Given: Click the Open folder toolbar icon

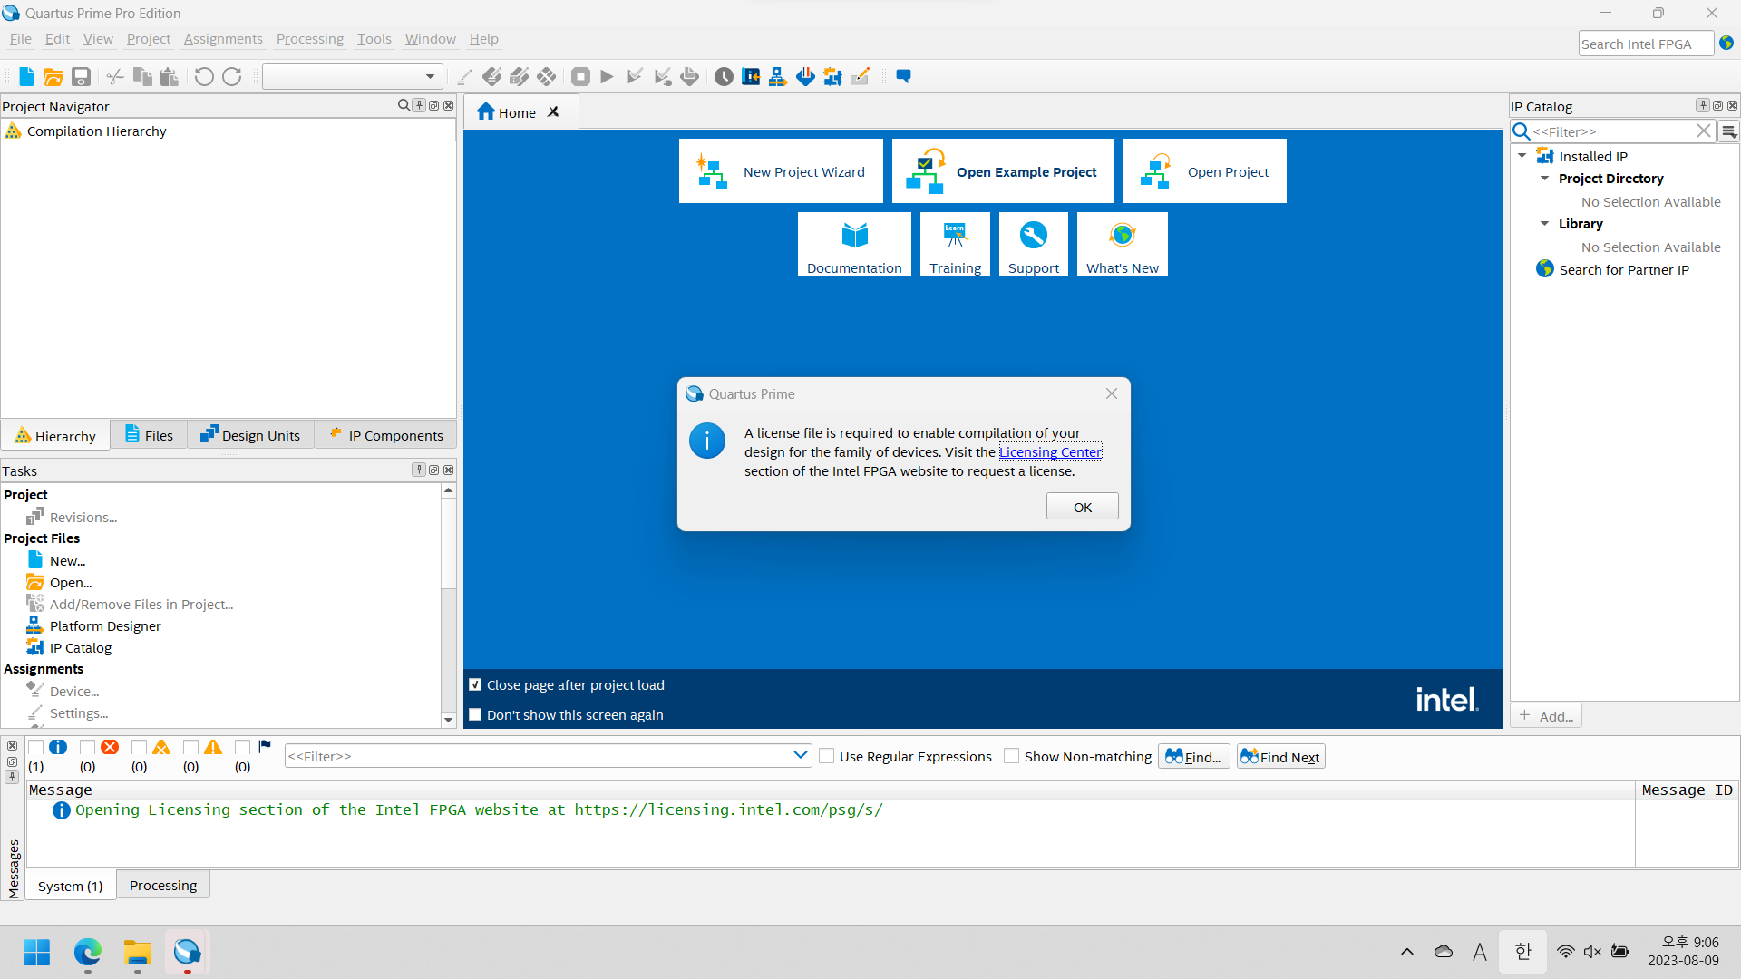Looking at the screenshot, I should pyautogui.click(x=53, y=77).
